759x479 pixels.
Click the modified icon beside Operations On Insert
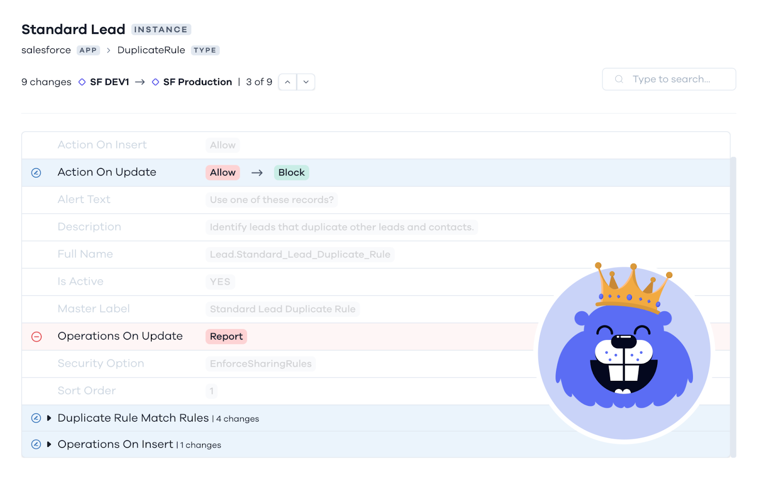pos(36,444)
